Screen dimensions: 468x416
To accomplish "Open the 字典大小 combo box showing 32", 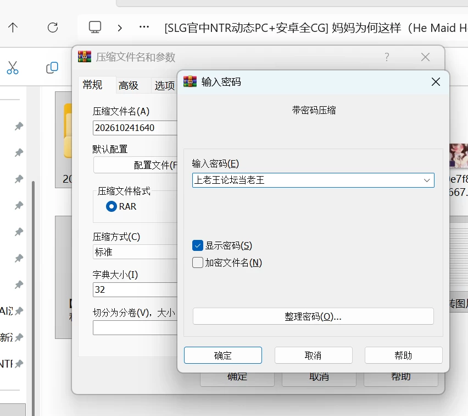I will [x=135, y=289].
